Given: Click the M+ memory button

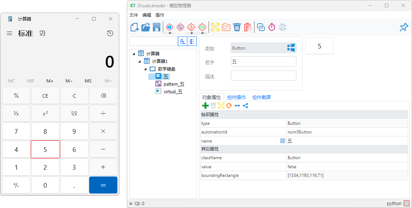Looking at the screenshot, I should pyautogui.click(x=50, y=81).
